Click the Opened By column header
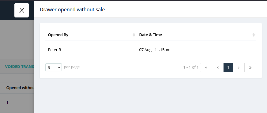This screenshot has width=267, height=113. [x=58, y=35]
